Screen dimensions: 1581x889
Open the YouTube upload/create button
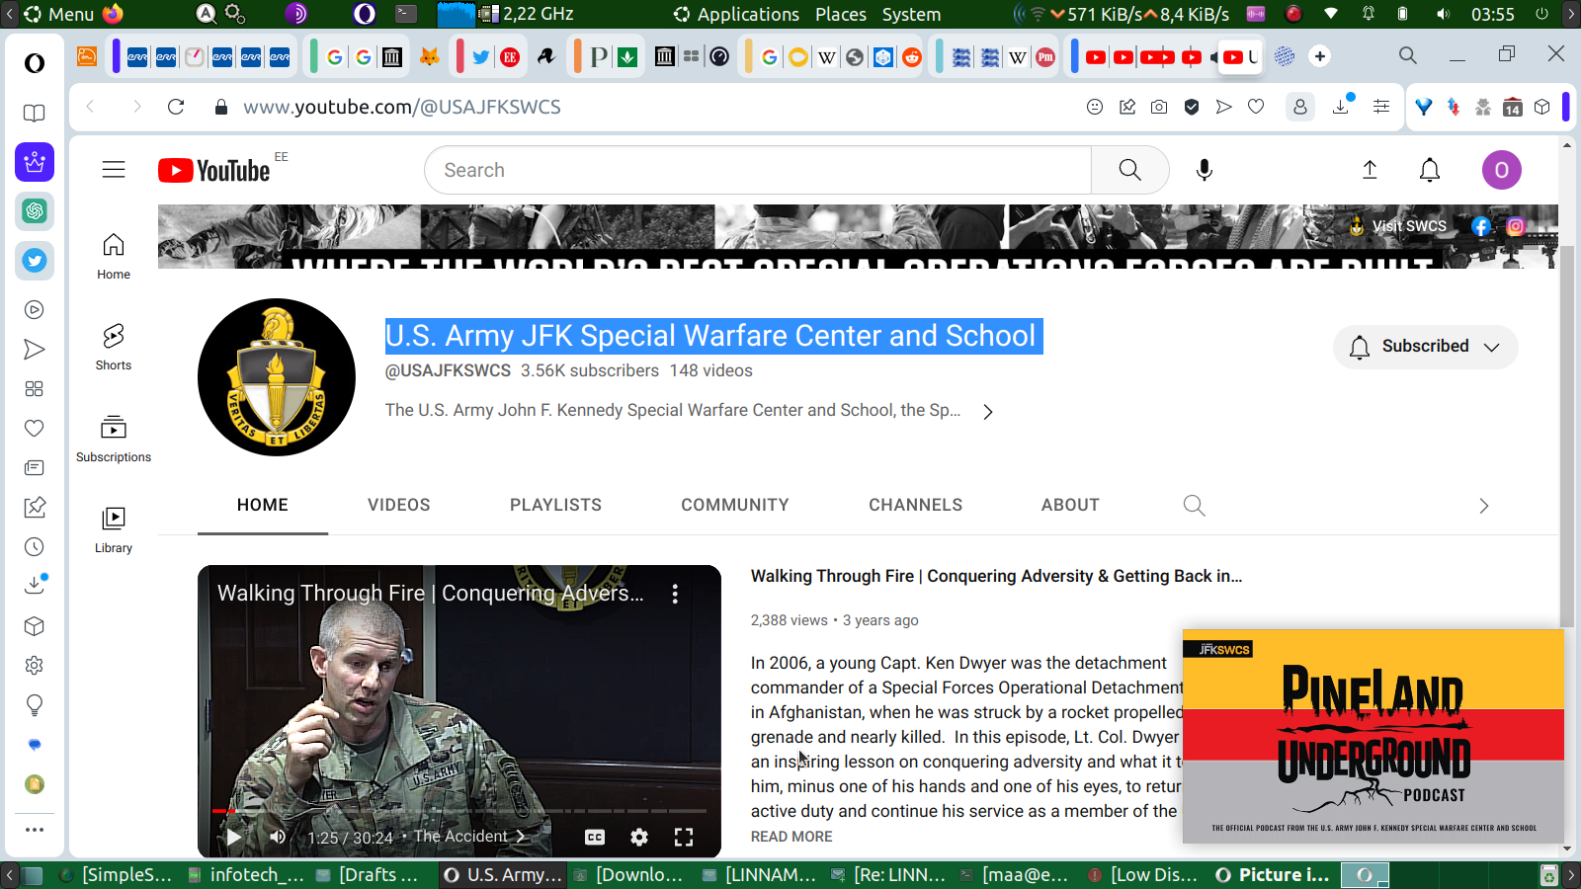click(1370, 170)
